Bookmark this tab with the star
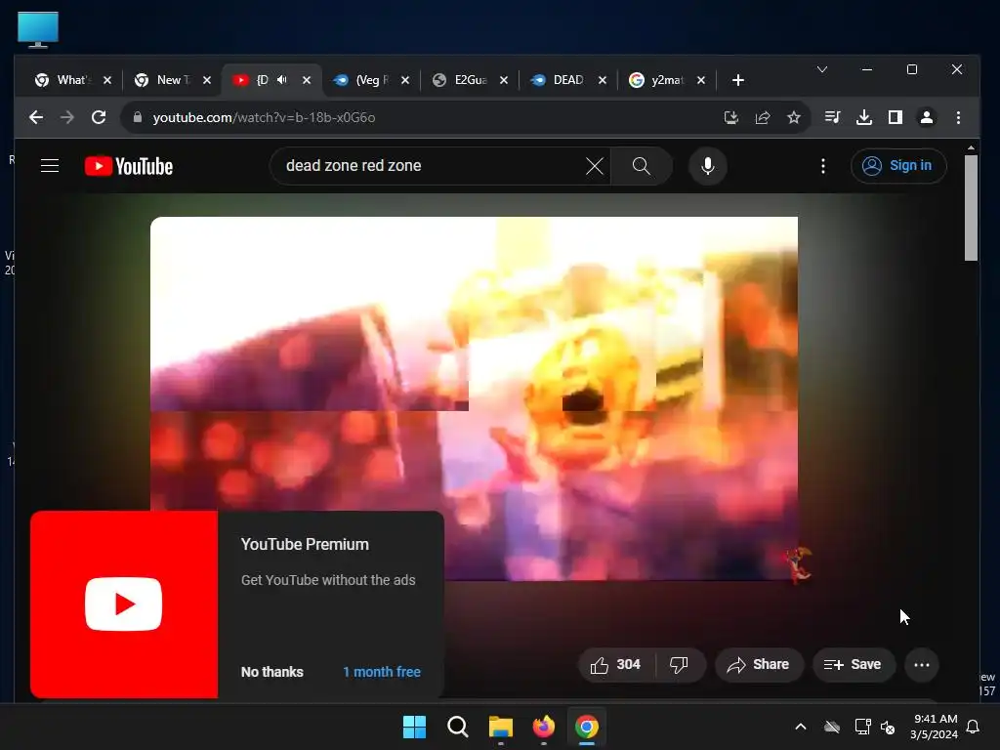This screenshot has width=1000, height=750. [x=793, y=117]
